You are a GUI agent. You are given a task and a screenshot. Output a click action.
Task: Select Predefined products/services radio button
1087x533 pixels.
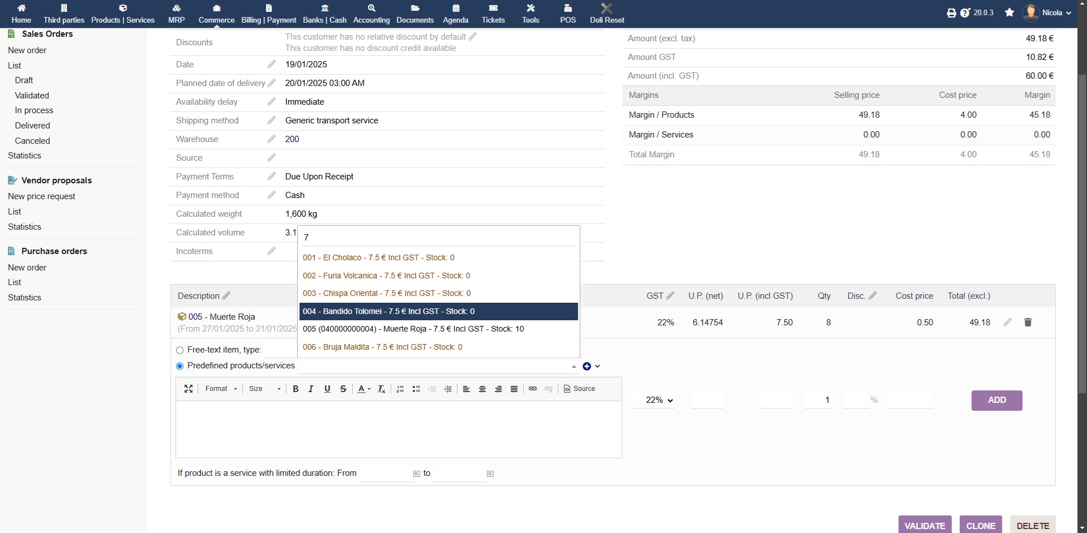tap(180, 366)
